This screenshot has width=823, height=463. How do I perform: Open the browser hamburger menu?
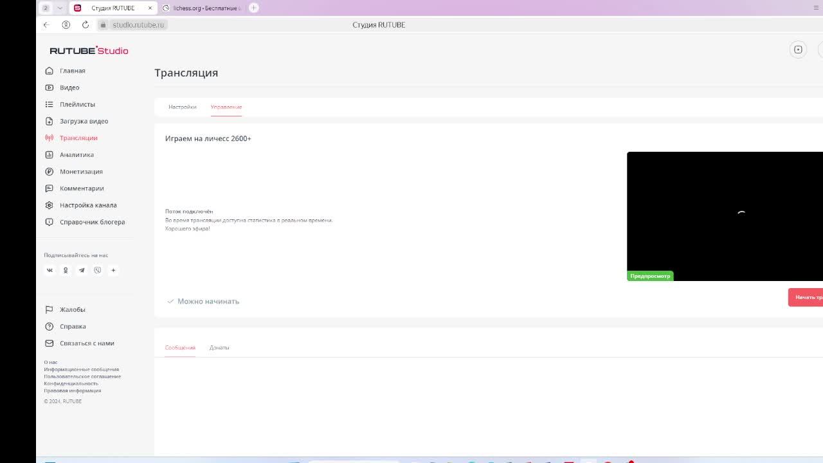tap(817, 8)
